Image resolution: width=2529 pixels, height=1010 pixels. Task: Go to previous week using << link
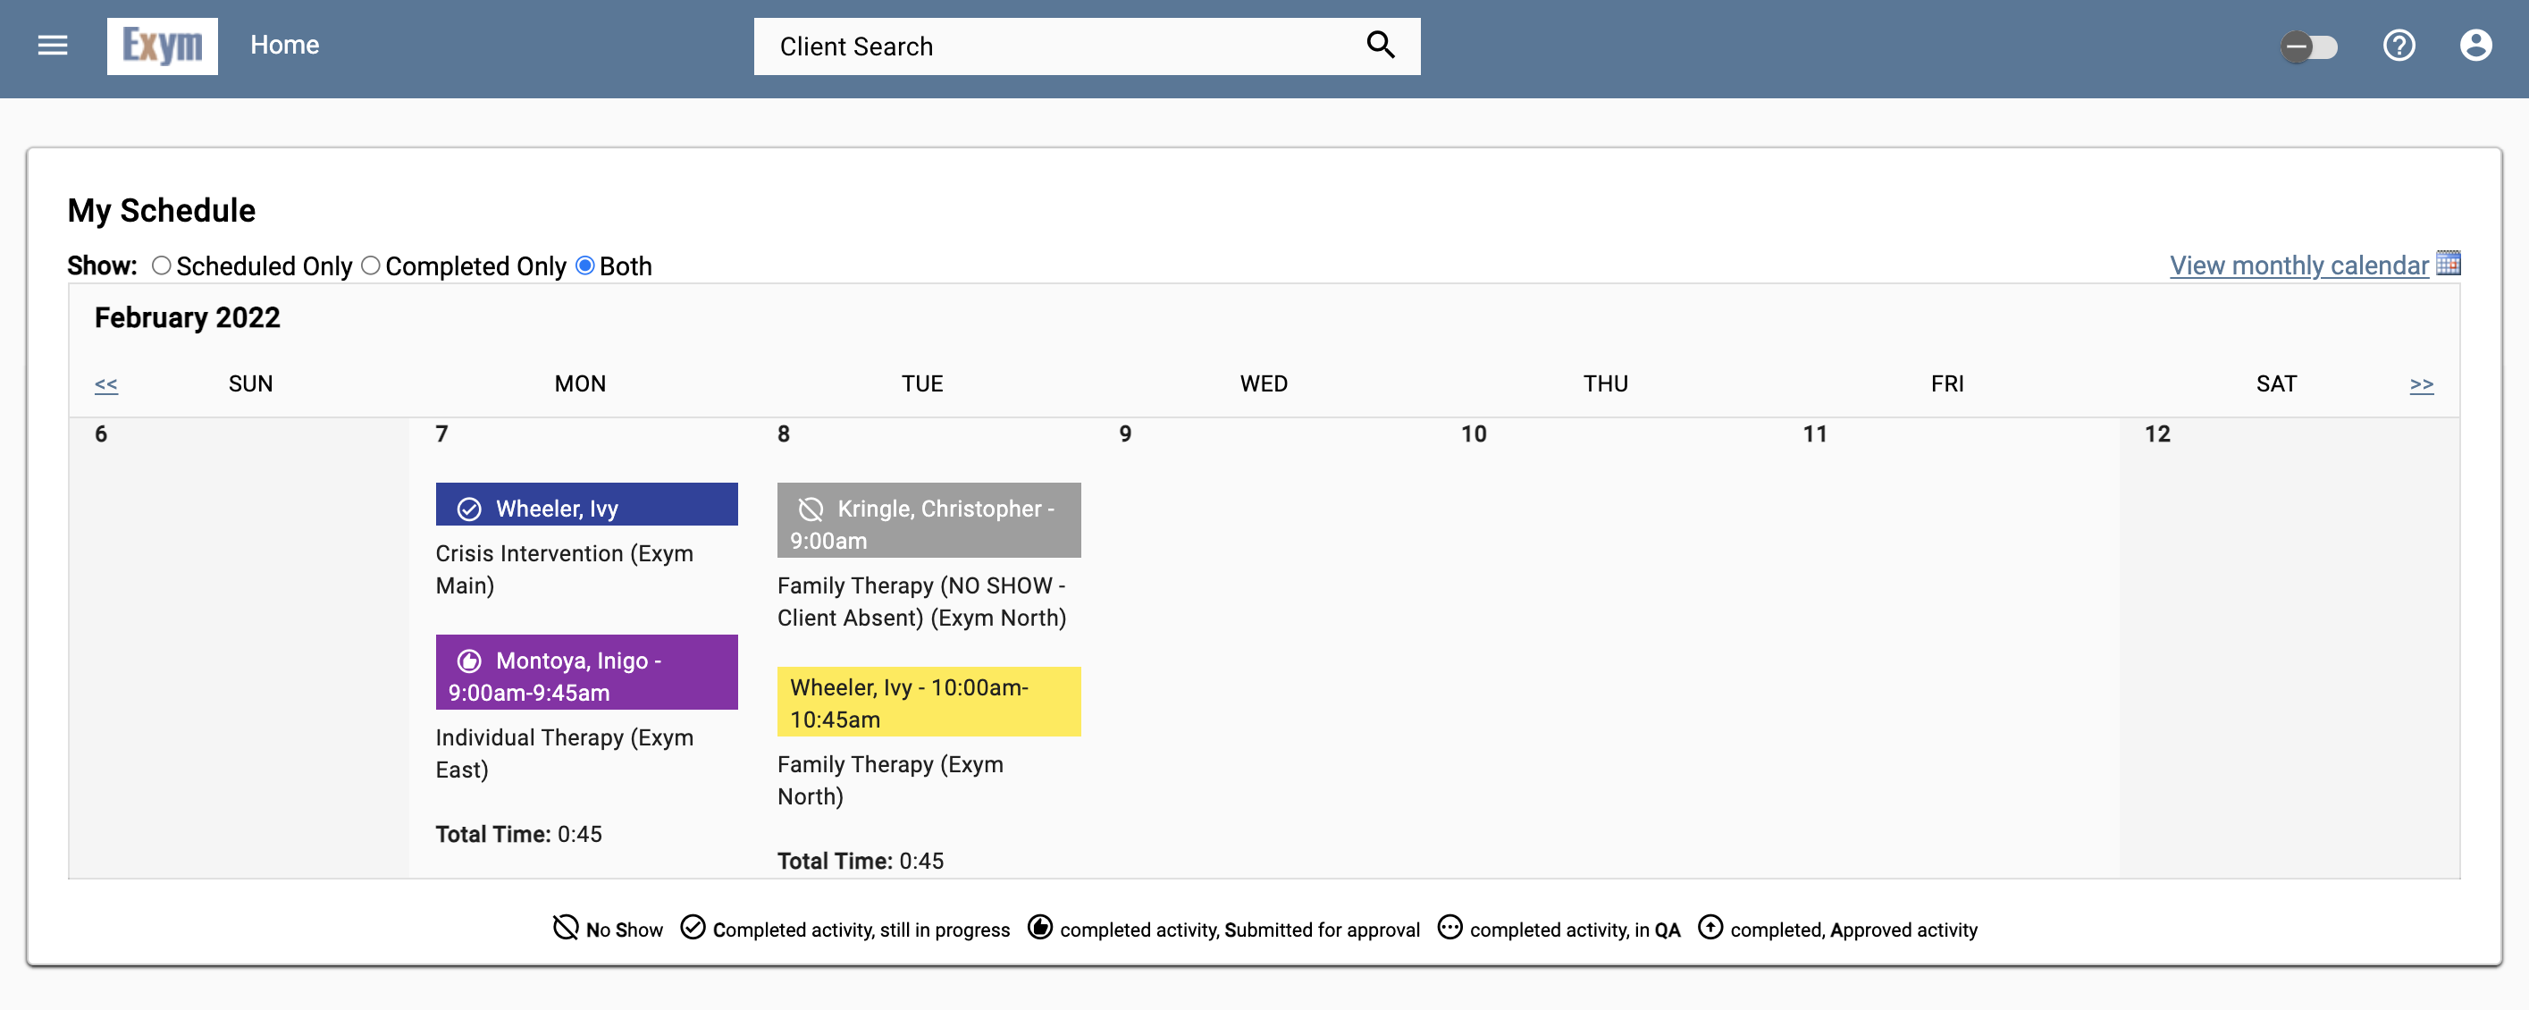(105, 383)
